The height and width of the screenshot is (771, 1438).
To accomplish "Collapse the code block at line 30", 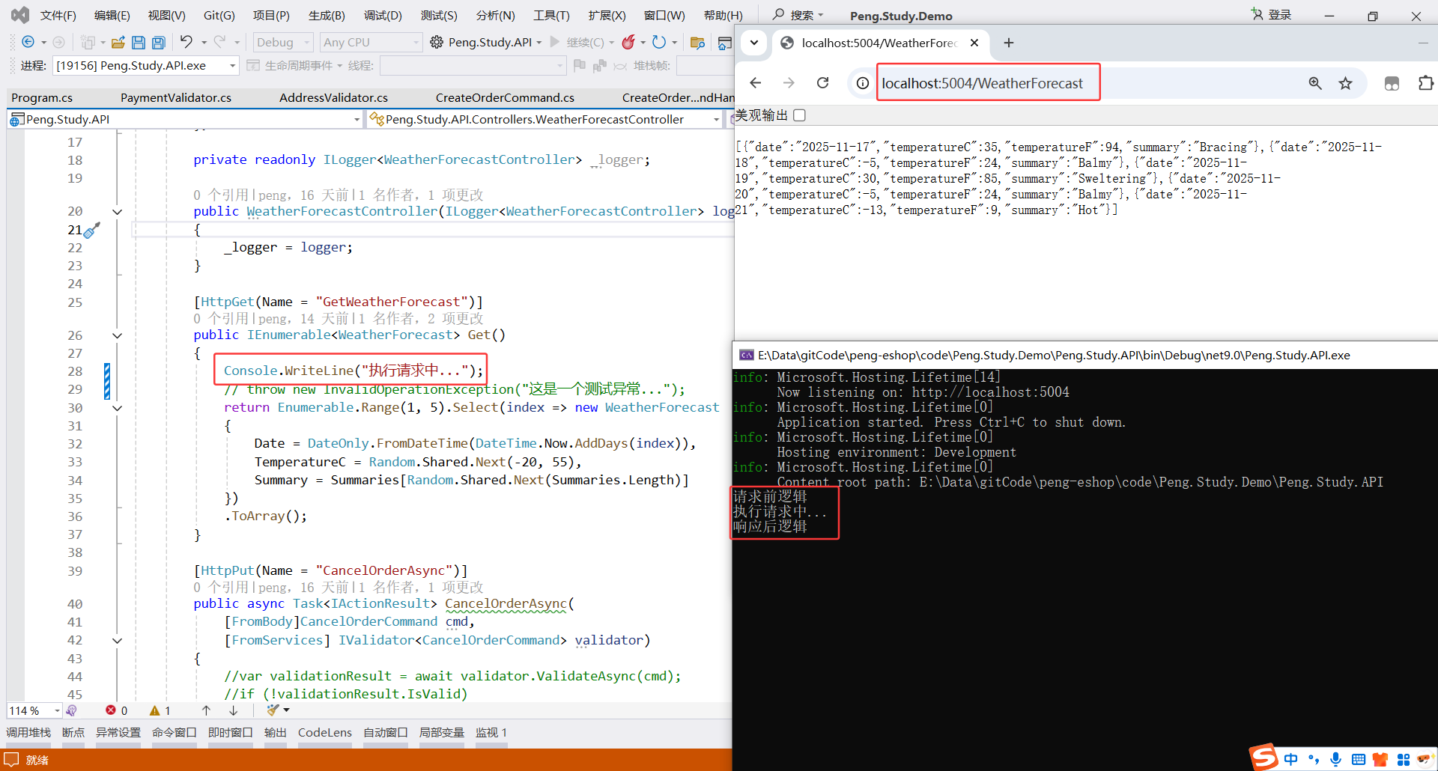I will pyautogui.click(x=117, y=408).
